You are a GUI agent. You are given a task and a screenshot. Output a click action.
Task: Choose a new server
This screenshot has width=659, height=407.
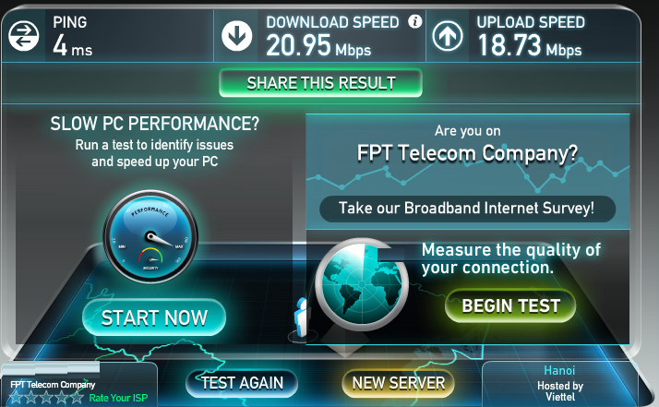[x=398, y=383]
